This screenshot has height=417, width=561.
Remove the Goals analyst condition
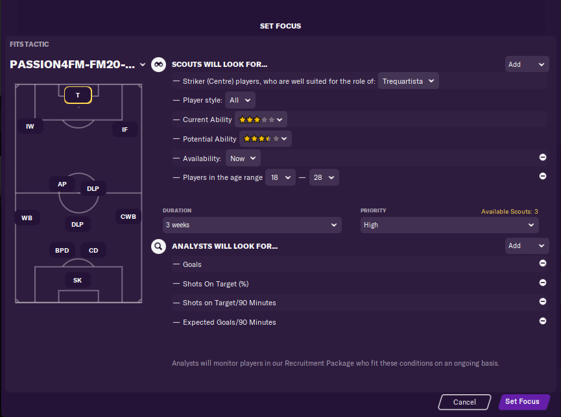pos(542,263)
